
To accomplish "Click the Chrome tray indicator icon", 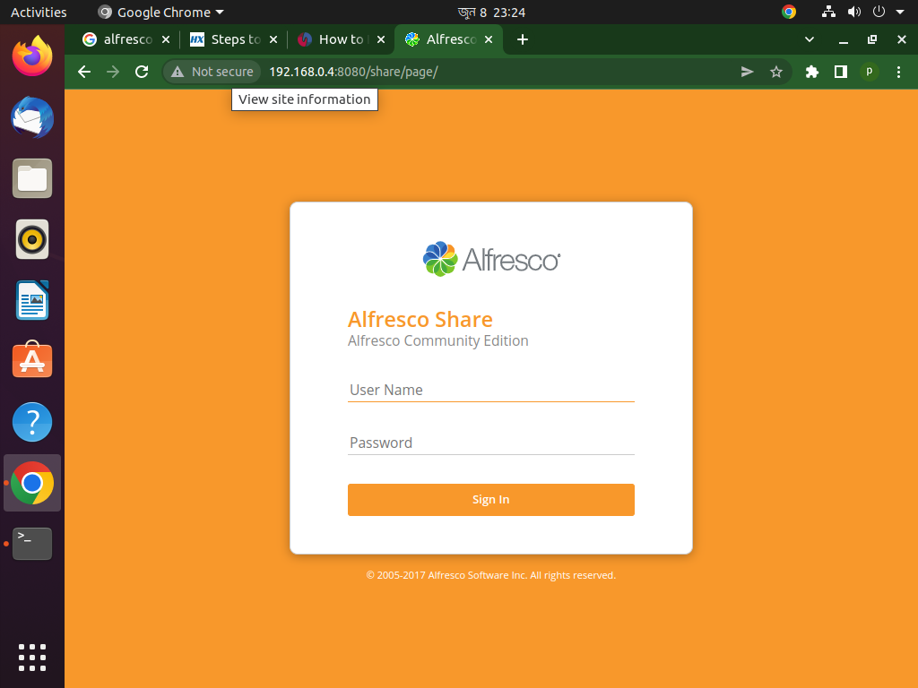I will click(789, 12).
